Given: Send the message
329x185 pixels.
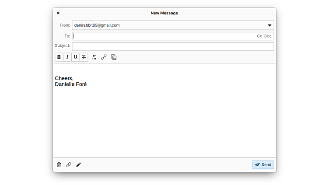Looking at the screenshot, I should point(263,165).
